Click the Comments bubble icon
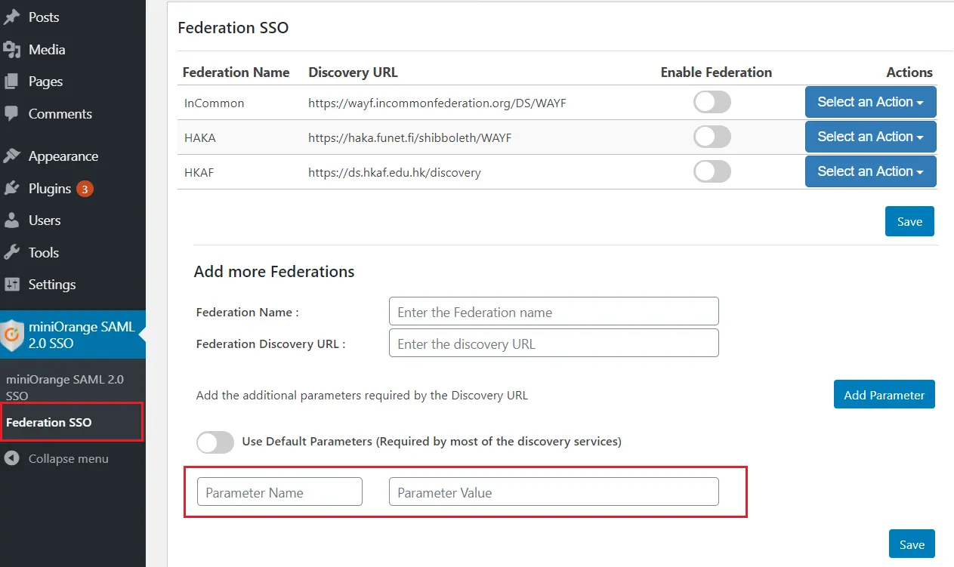954x567 pixels. tap(11, 114)
